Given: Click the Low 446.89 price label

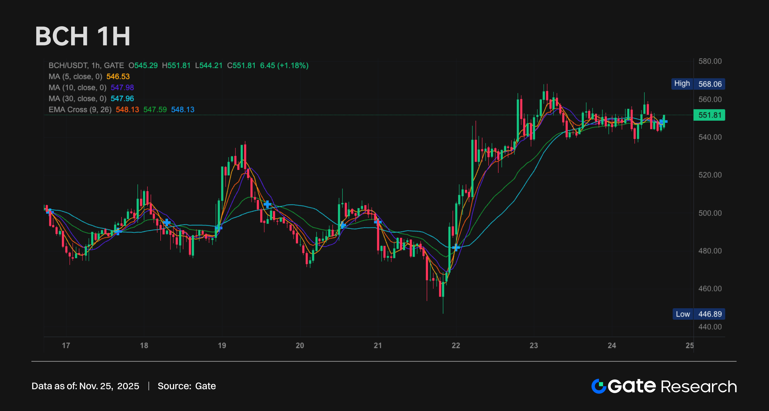Looking at the screenshot, I should (x=699, y=314).
